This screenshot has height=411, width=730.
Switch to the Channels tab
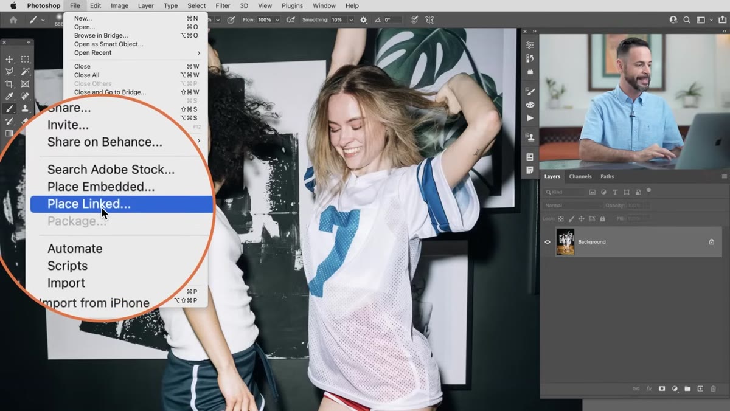(580, 176)
